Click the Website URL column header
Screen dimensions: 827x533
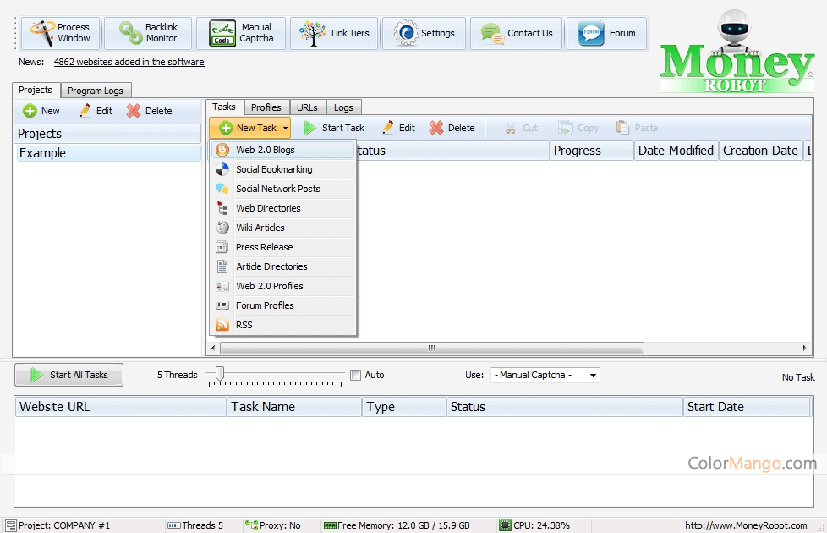click(x=121, y=407)
